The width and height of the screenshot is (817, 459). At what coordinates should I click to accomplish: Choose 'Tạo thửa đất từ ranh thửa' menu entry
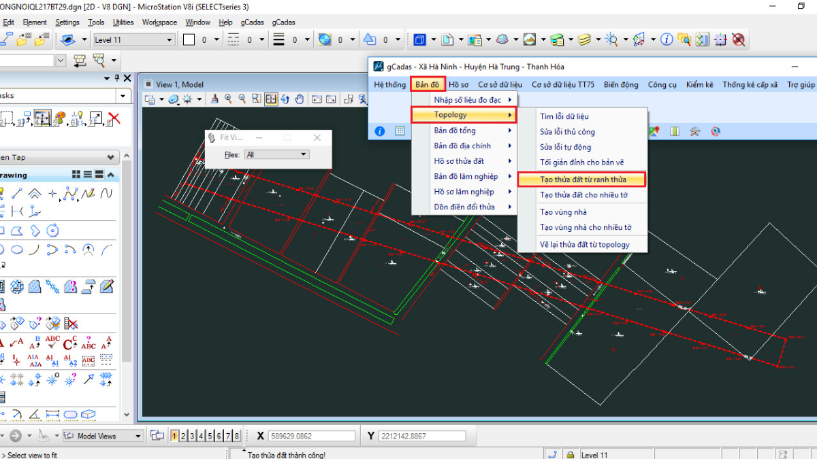(582, 180)
